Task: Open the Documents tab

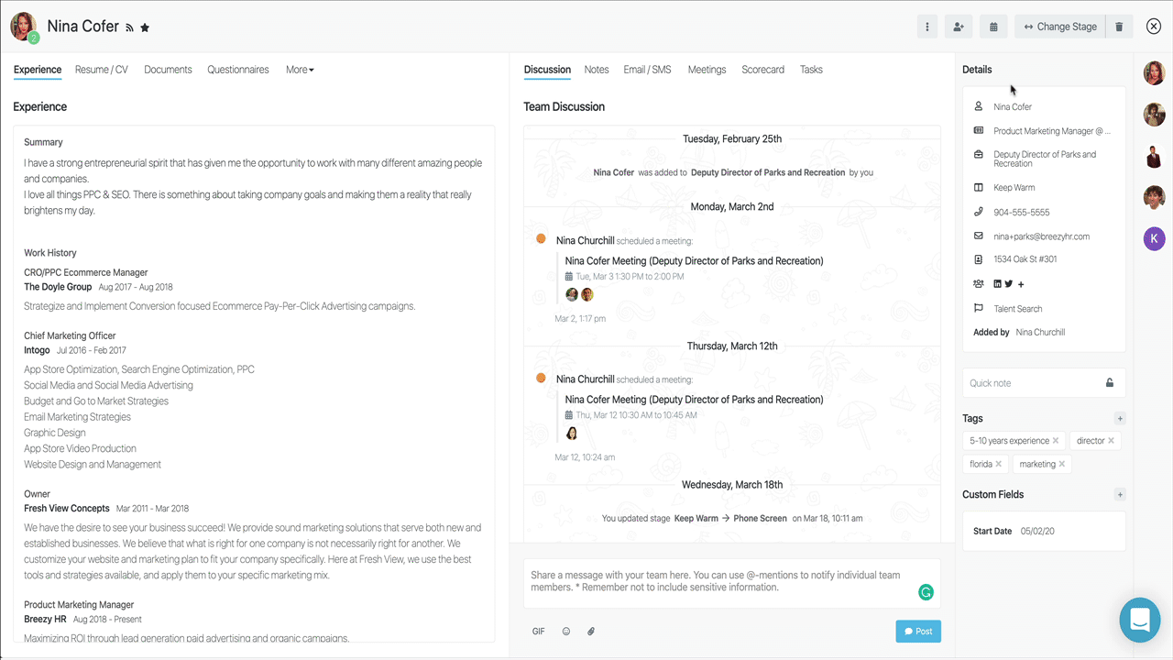Action: [168, 70]
